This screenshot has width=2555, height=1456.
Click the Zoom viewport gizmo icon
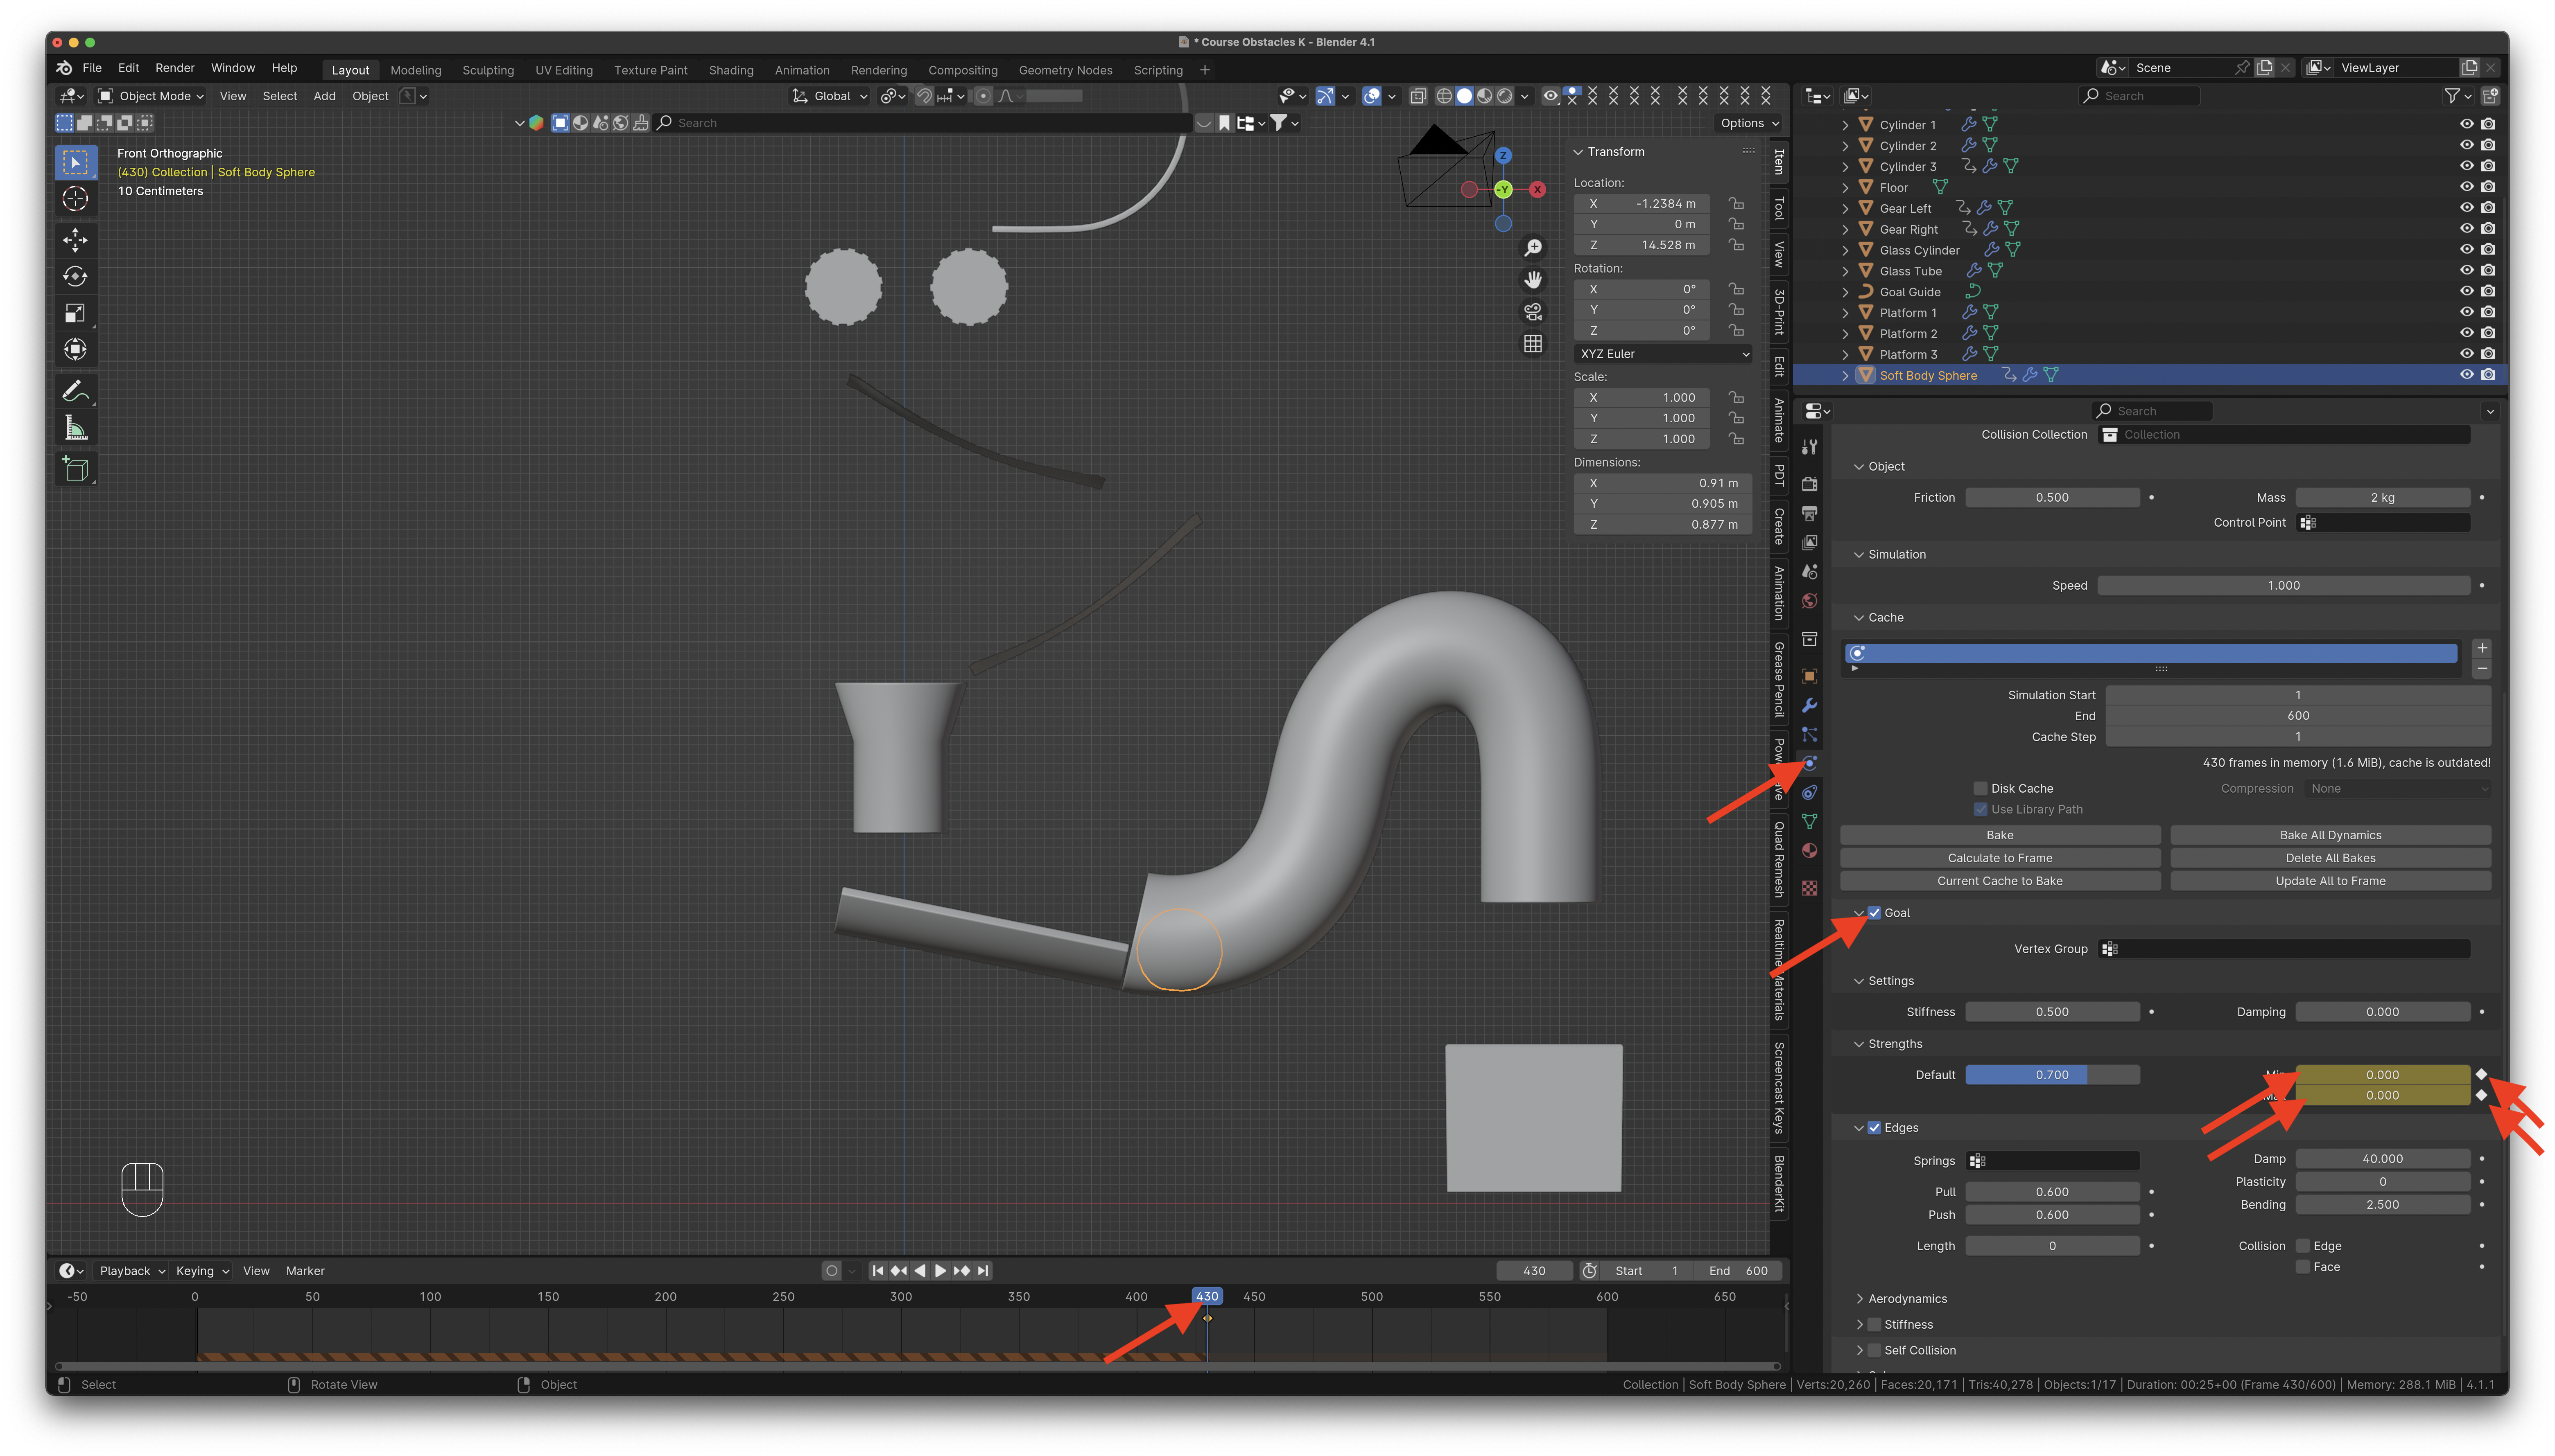point(1533,248)
